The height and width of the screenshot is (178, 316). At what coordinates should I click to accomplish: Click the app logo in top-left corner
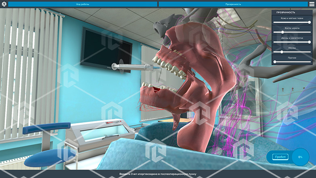[4, 4]
